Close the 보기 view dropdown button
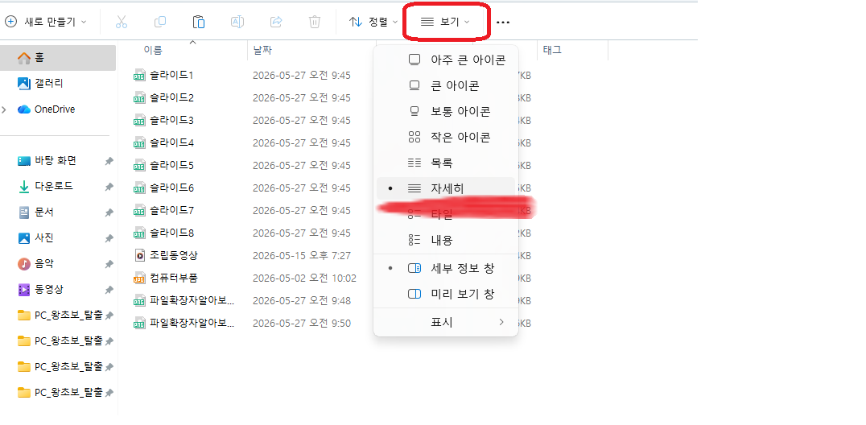This screenshot has width=866, height=425. pos(445,22)
